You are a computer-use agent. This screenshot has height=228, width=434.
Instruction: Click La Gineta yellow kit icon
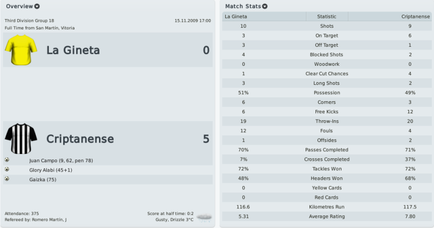21,50
